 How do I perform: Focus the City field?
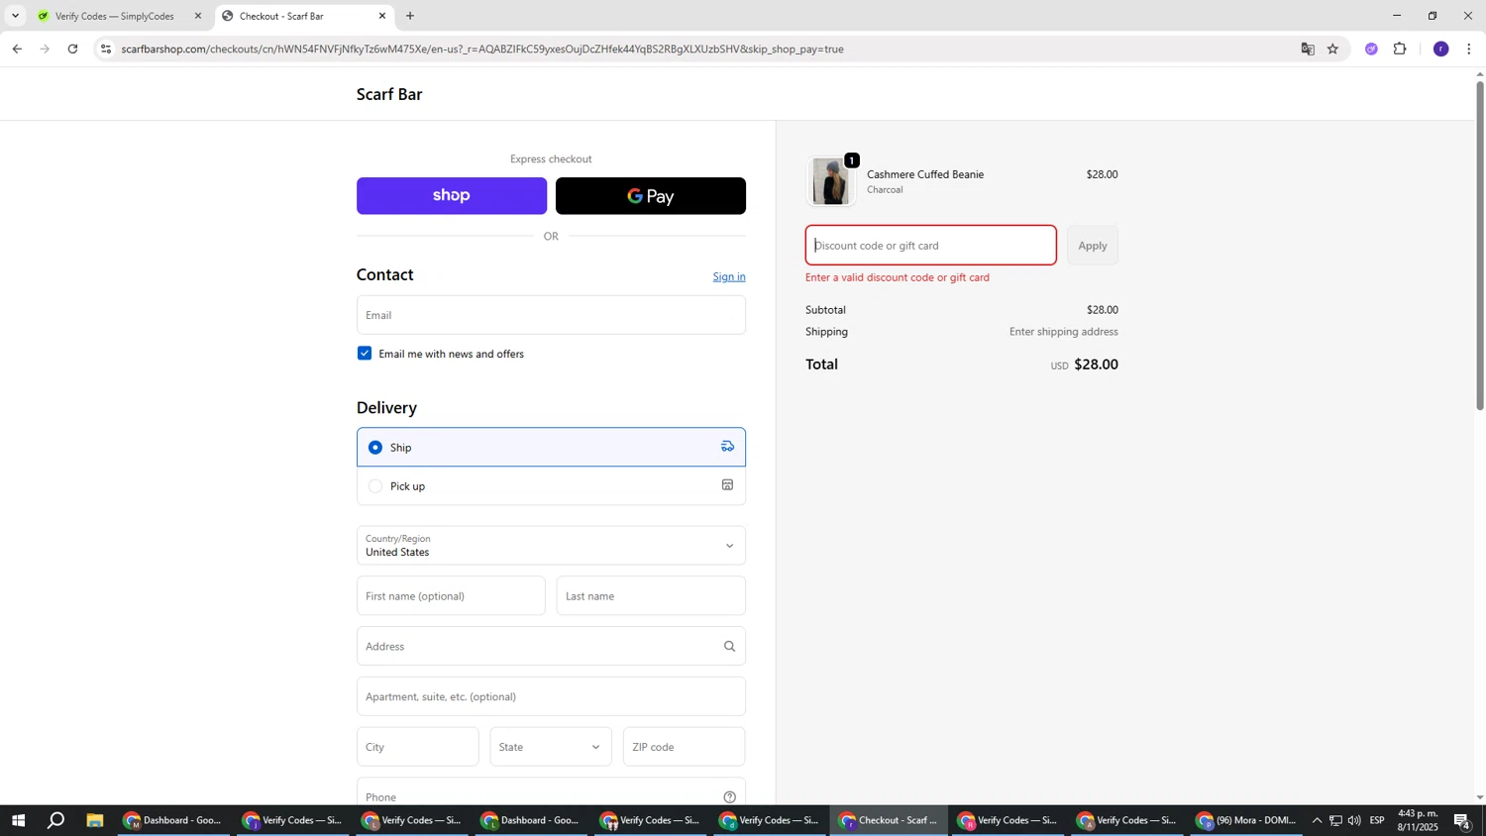pos(417,747)
